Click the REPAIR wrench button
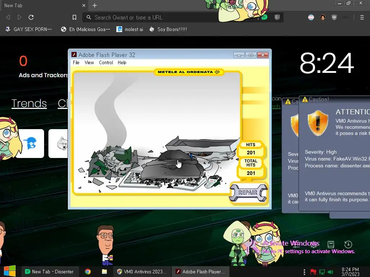The width and height of the screenshot is (370, 277). pyautogui.click(x=248, y=193)
